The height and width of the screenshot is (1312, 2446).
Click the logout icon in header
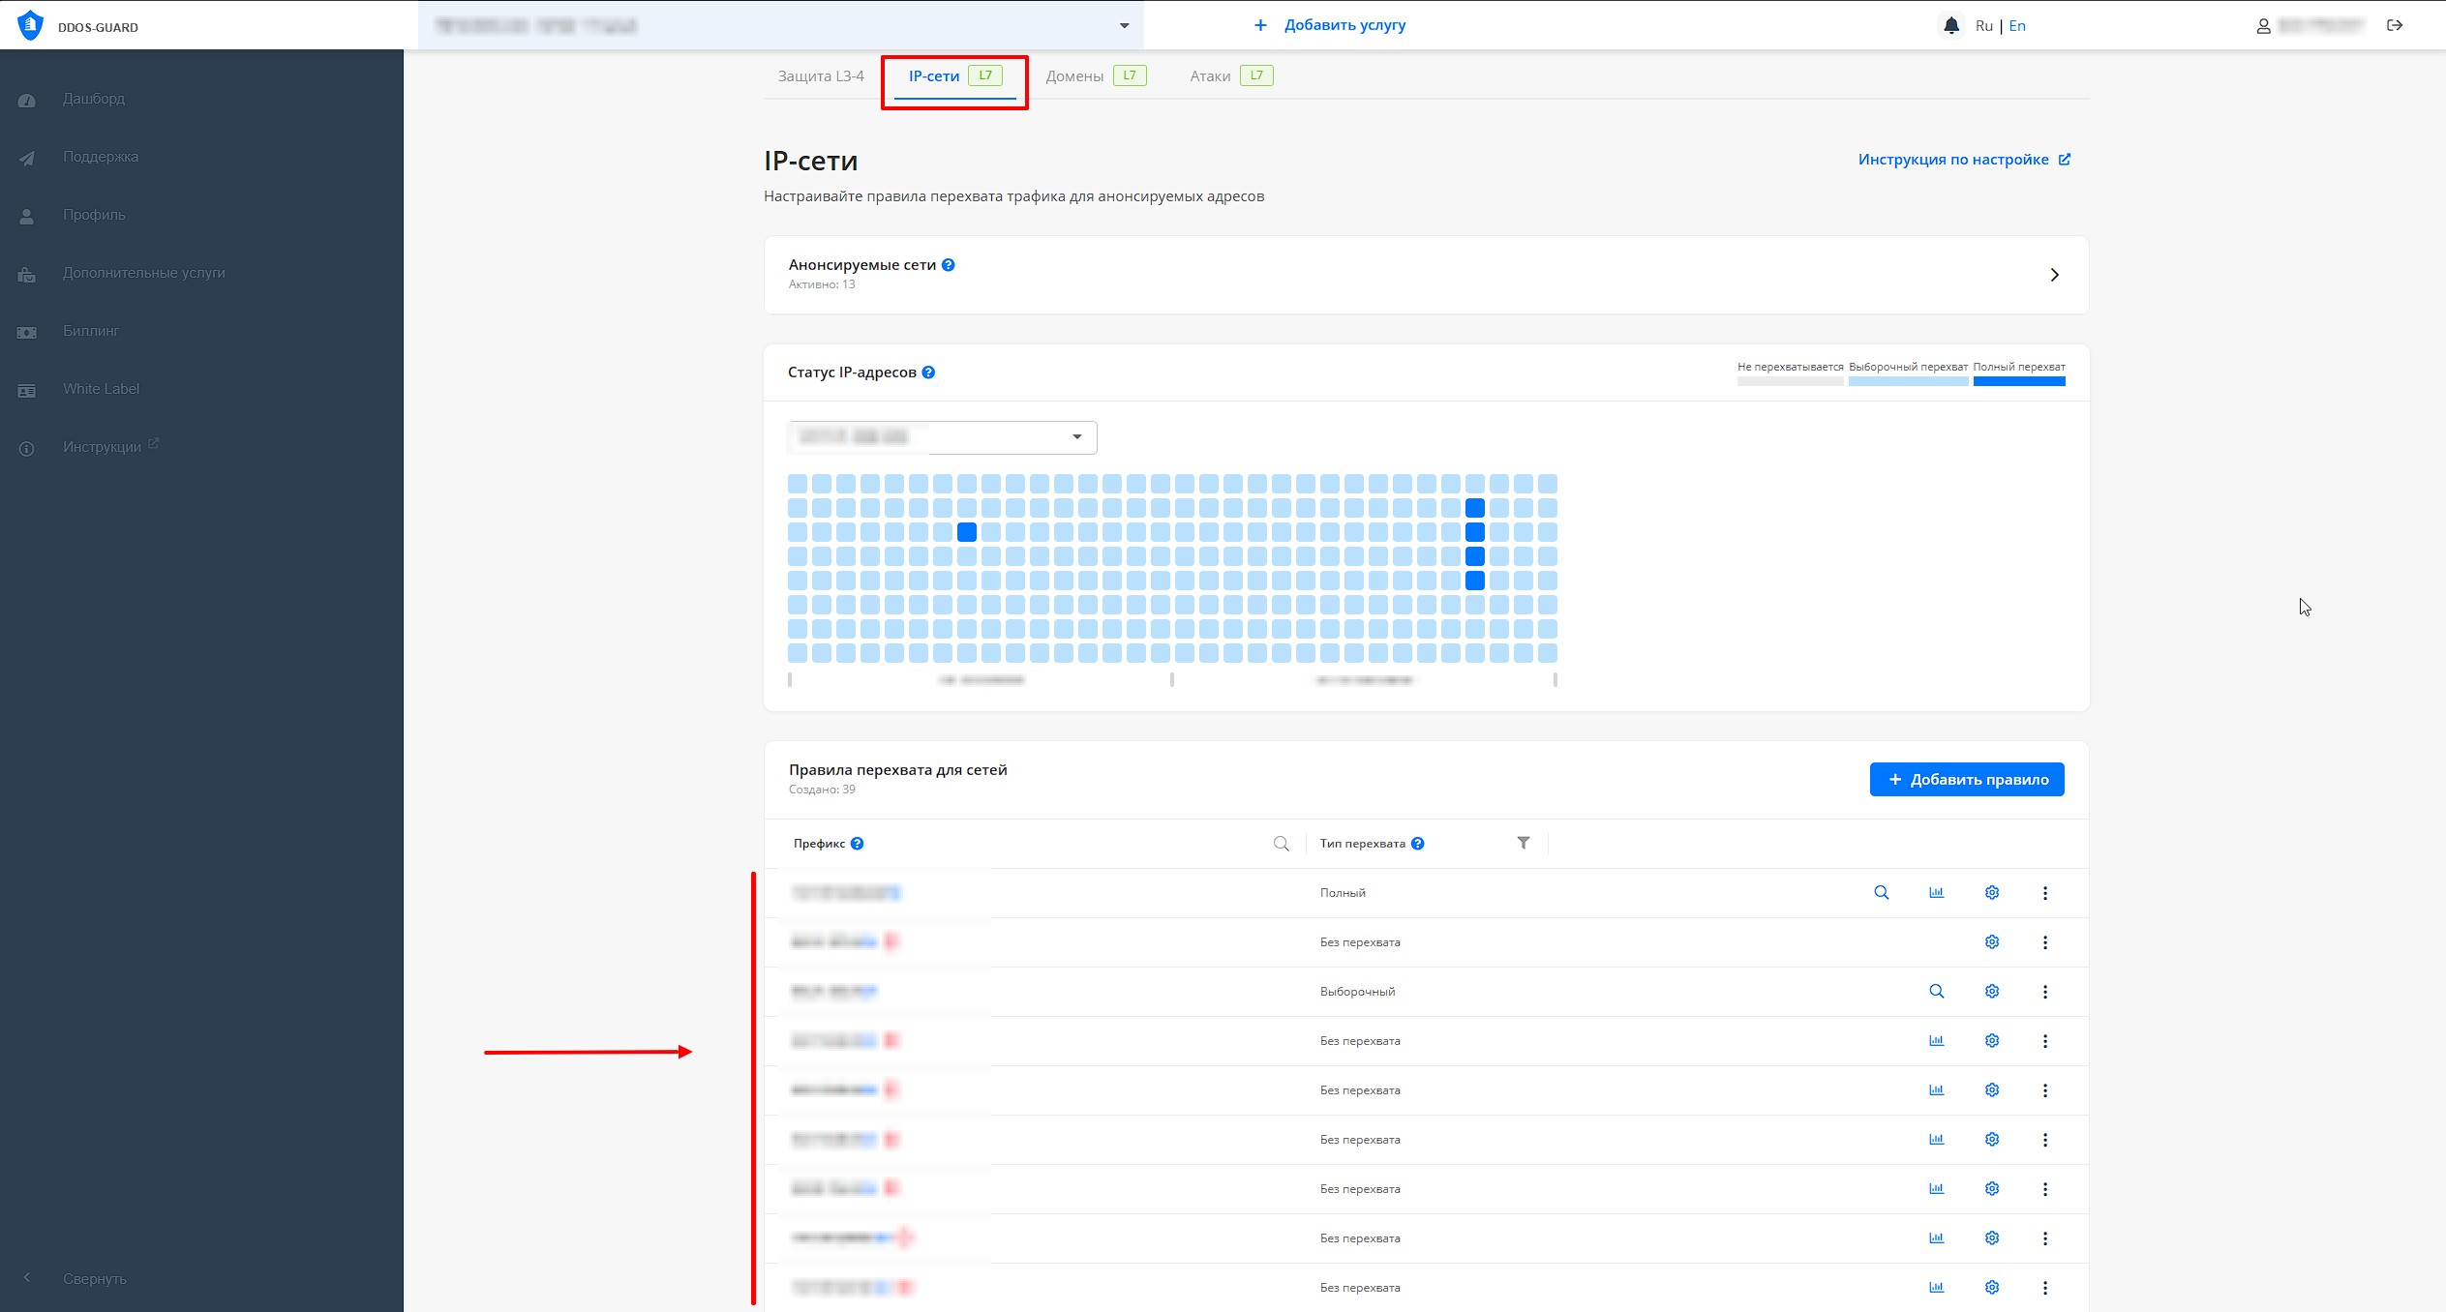click(x=2395, y=25)
